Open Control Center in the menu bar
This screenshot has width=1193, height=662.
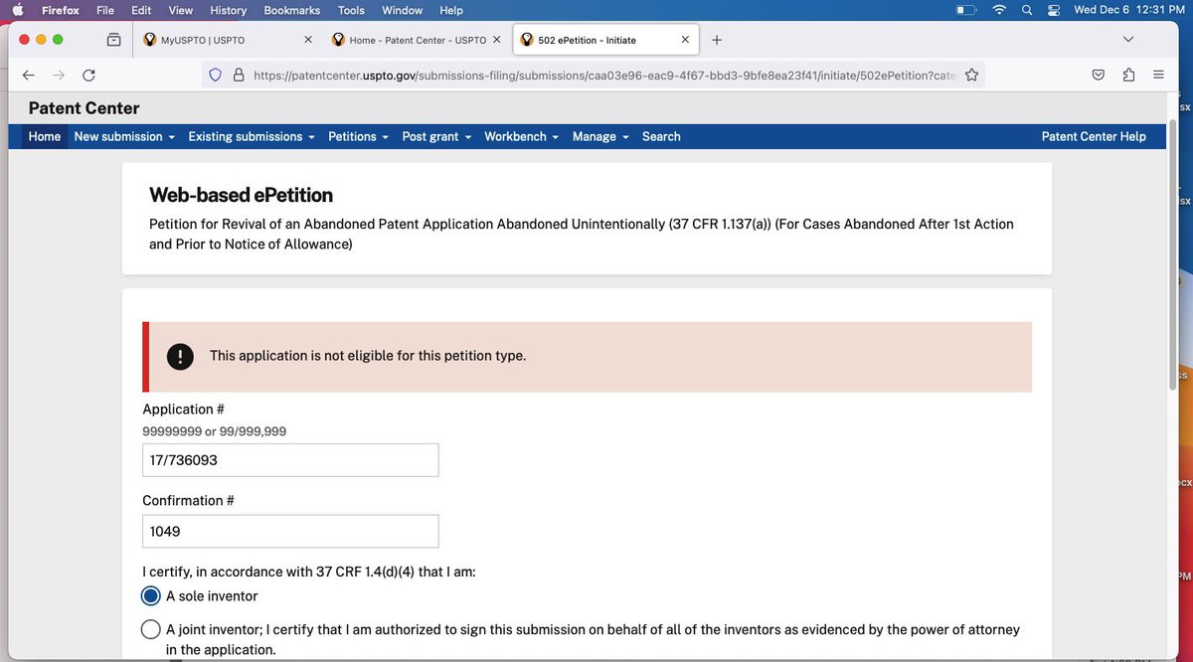1055,10
